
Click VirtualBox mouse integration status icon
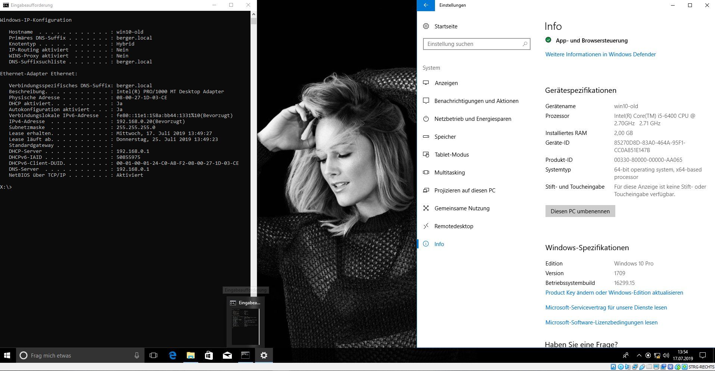pyautogui.click(x=678, y=367)
